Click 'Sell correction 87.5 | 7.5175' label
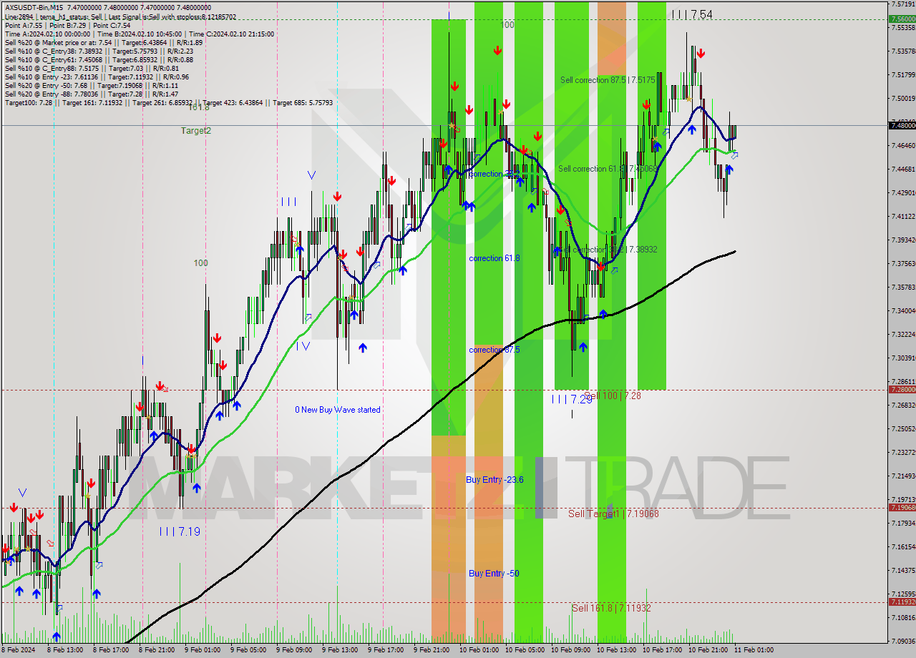Viewport: 916px width, 658px height. (608, 80)
